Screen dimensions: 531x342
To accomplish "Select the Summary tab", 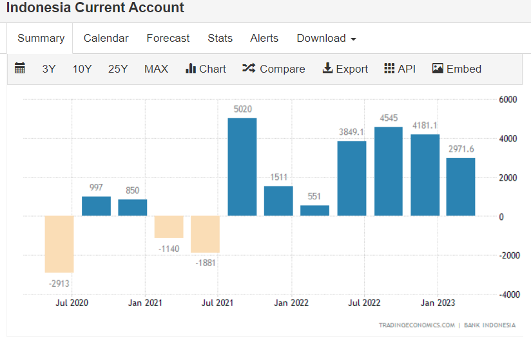I will pos(41,39).
